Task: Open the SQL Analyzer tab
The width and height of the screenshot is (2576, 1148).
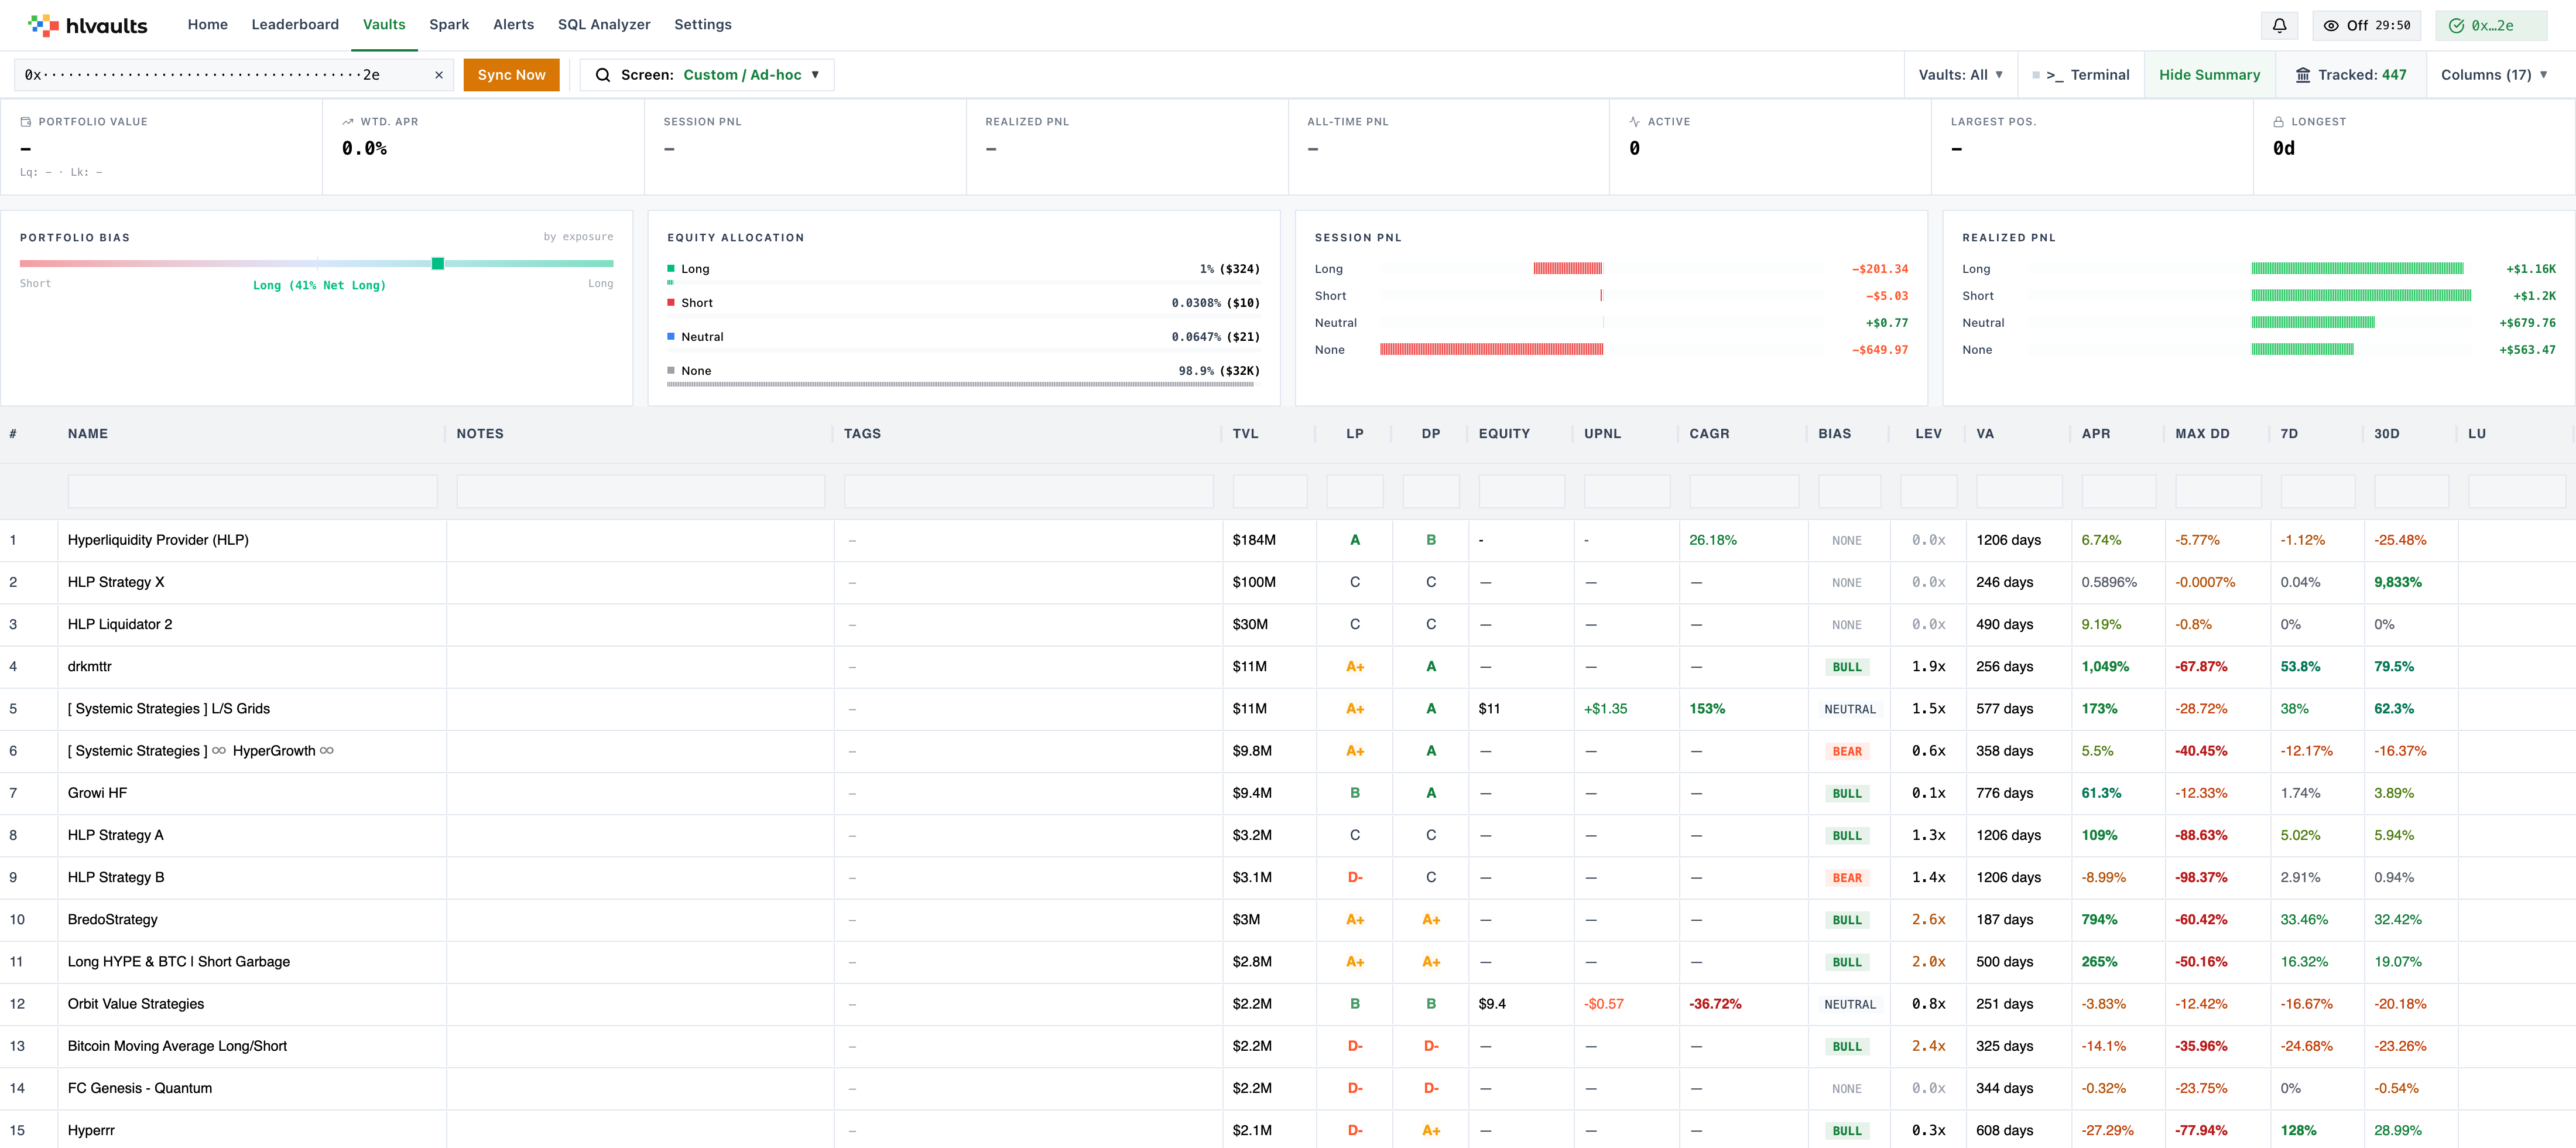Action: tap(604, 25)
